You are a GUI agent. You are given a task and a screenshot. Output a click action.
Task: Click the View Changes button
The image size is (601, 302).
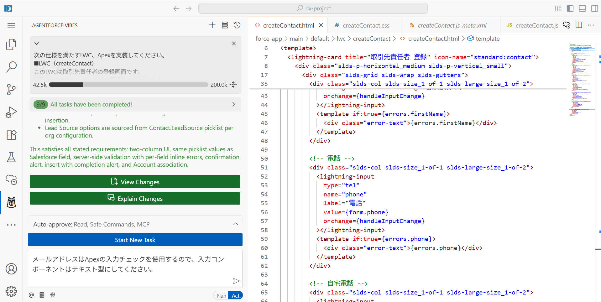click(x=135, y=182)
